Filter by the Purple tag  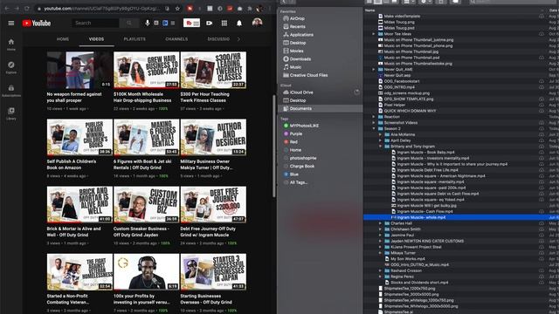click(293, 133)
